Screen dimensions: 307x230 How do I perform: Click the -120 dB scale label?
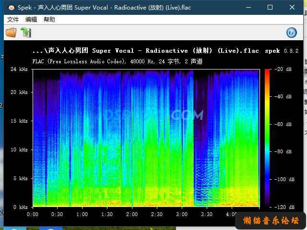point(284,207)
